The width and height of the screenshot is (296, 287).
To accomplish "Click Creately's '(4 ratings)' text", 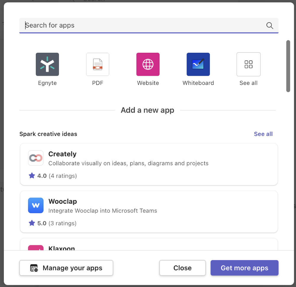I will [63, 176].
